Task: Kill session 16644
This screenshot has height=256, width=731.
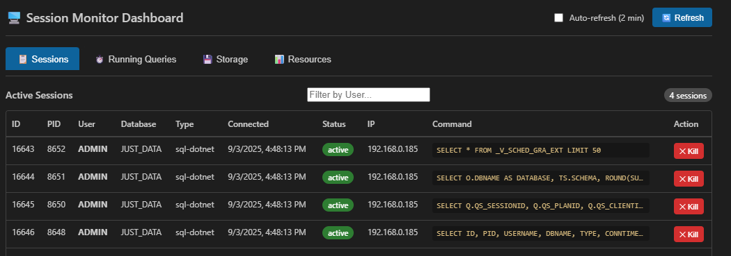Action: [x=689, y=179]
